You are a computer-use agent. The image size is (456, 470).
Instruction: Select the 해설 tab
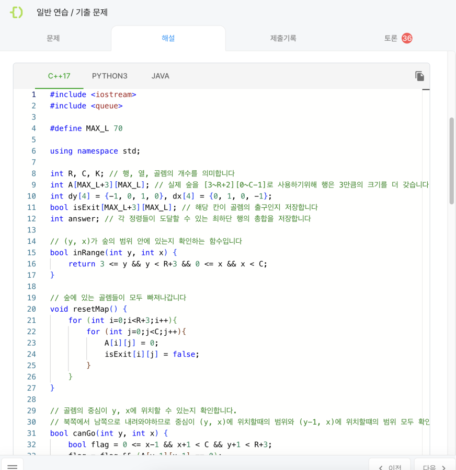pyautogui.click(x=168, y=38)
